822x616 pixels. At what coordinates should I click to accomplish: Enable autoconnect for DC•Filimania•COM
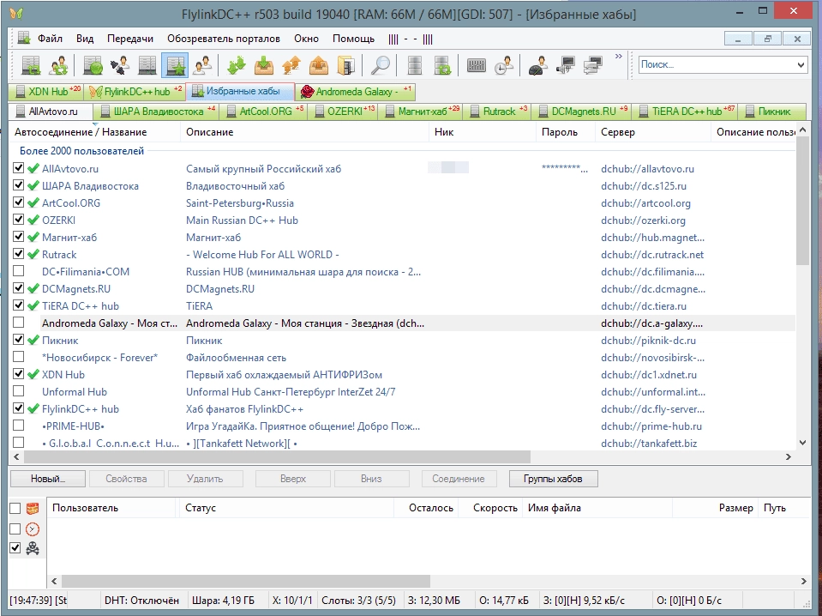point(18,271)
